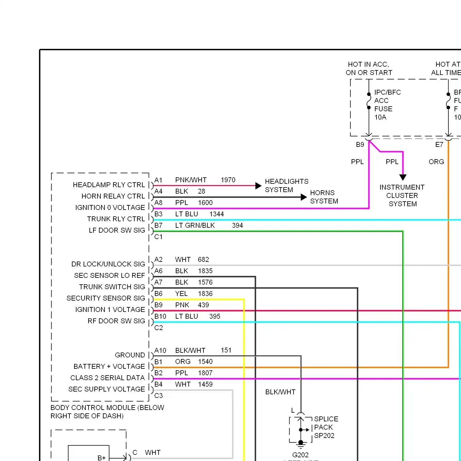Click the BODY CONTROL MODULE caption

tap(107, 412)
